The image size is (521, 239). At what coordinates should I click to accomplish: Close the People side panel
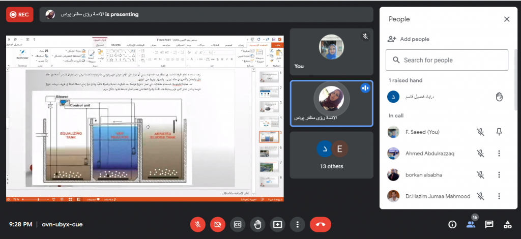pos(506,19)
